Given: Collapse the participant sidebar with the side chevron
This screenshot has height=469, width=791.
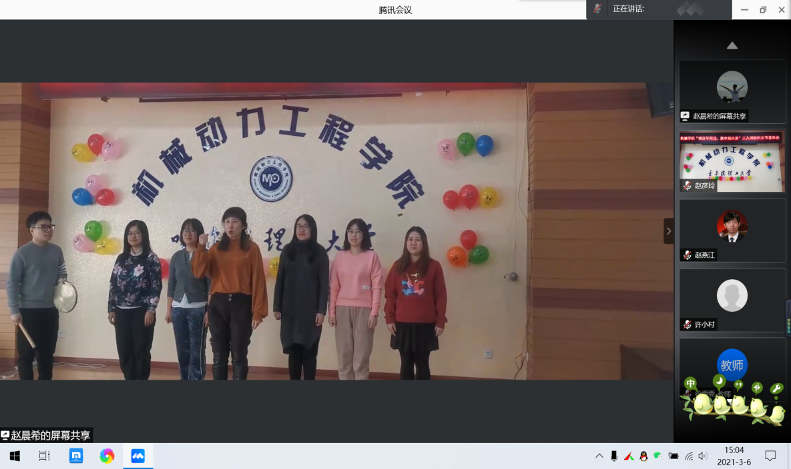Looking at the screenshot, I should pos(668,231).
